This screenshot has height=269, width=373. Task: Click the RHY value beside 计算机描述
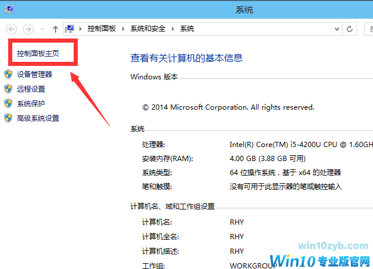pyautogui.click(x=237, y=251)
